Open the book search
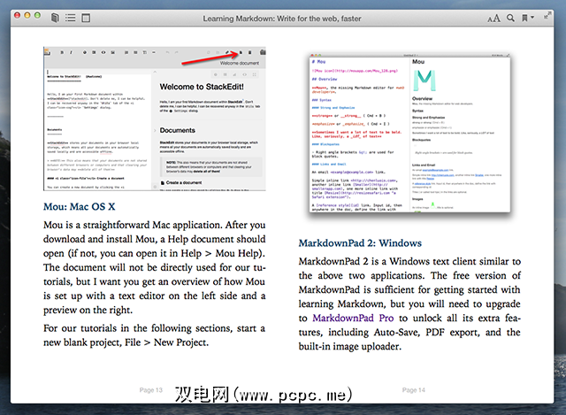 (x=510, y=18)
